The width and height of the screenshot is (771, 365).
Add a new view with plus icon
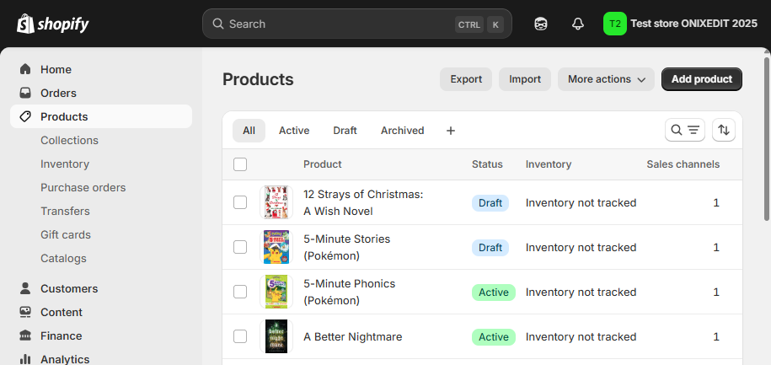(x=451, y=131)
